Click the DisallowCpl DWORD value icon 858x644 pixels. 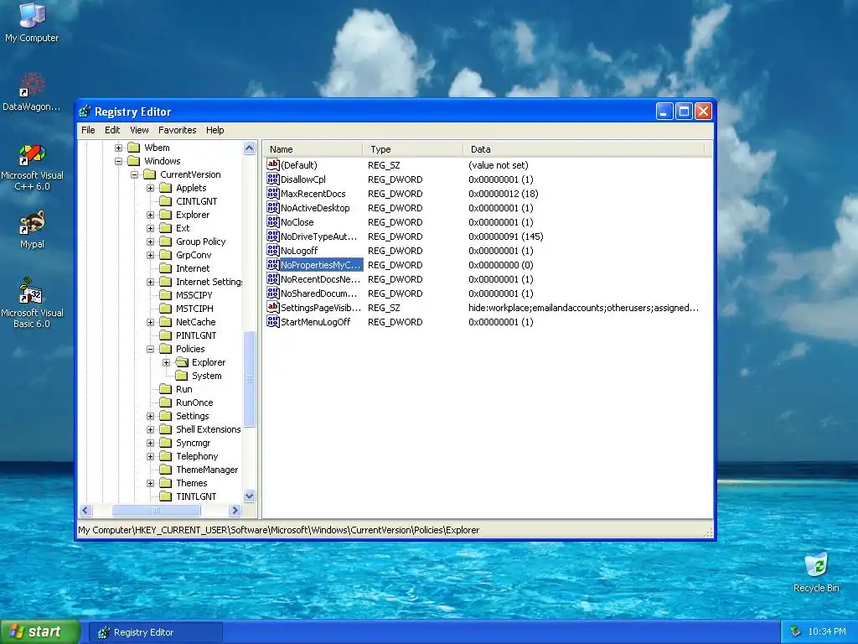click(273, 179)
